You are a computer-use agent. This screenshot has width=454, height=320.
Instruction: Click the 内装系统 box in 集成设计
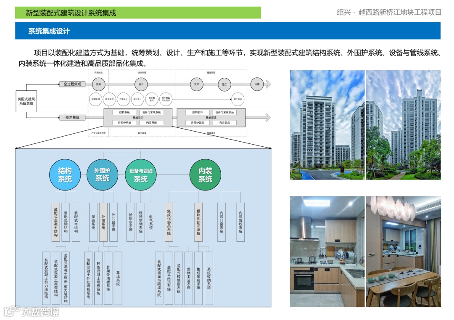[151, 123]
